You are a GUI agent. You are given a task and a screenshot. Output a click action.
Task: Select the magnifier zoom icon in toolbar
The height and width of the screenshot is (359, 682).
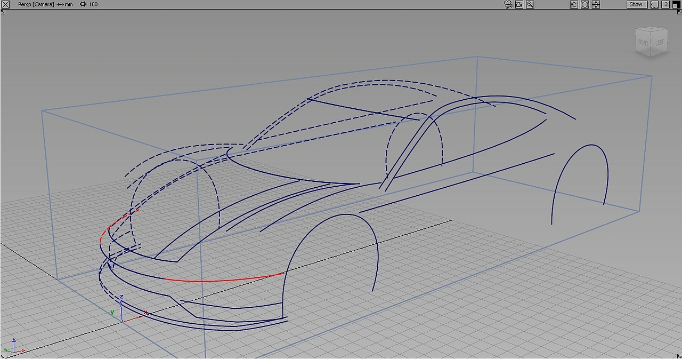[530, 4]
